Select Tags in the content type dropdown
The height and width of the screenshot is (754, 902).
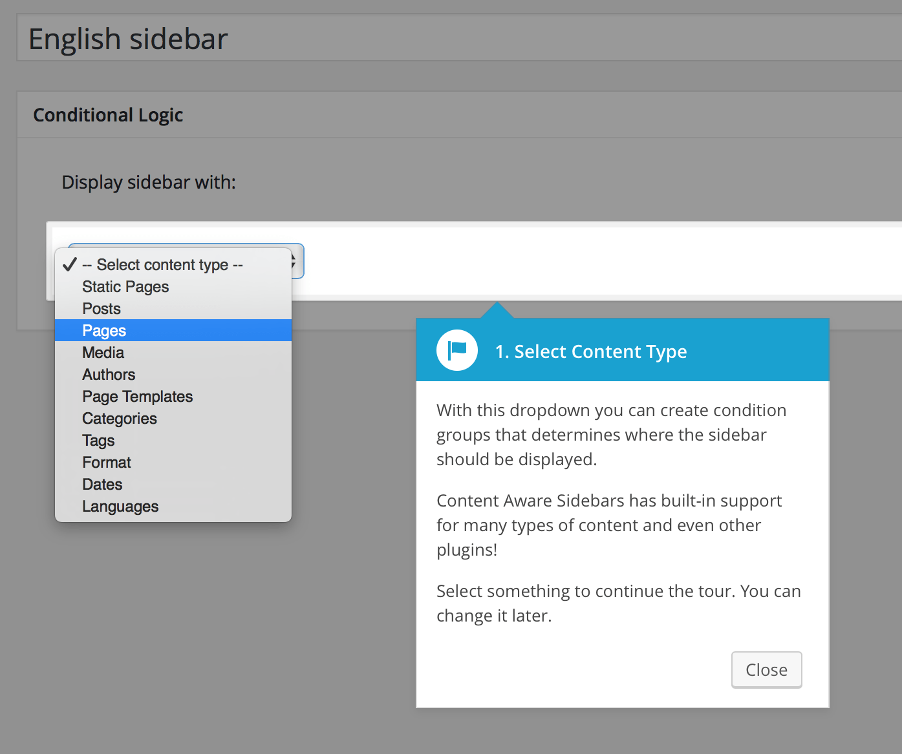[x=98, y=440]
